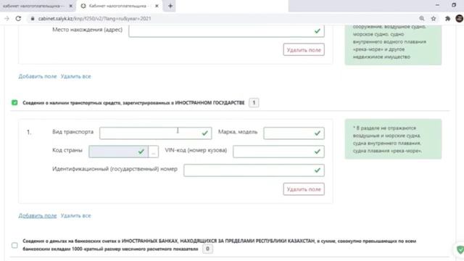Screen dimensions: 464x261
Task: Click the VIN-код (номер кузова) field
Action: point(278,152)
